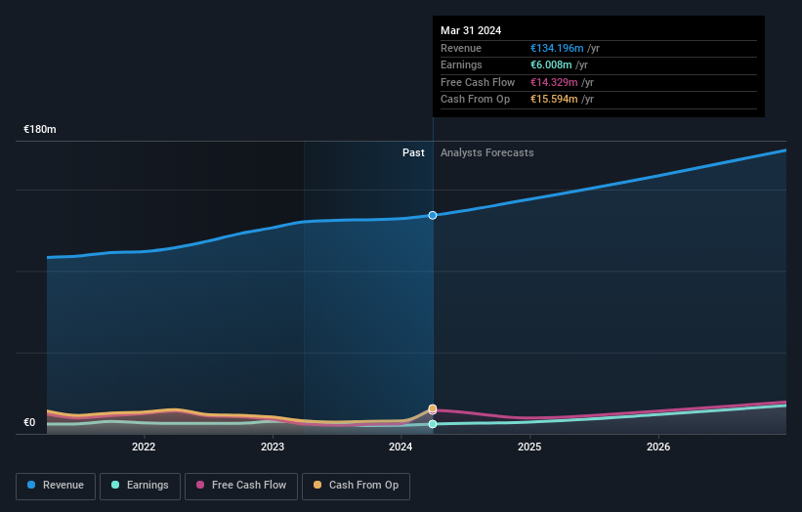Click the 2026 x-axis label
Image resolution: width=802 pixels, height=512 pixels.
click(x=658, y=447)
